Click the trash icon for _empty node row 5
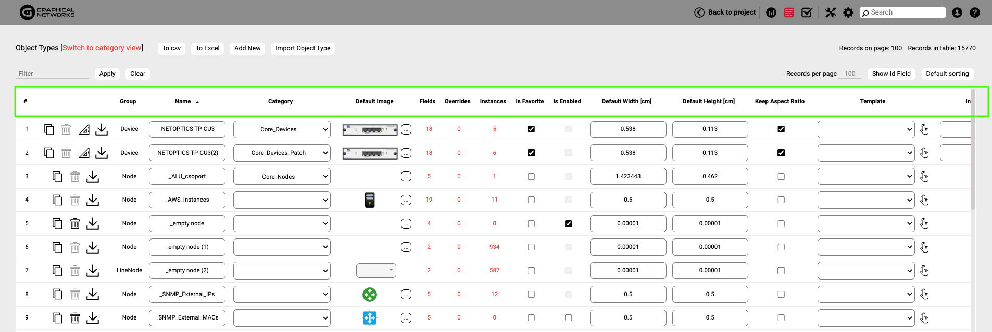 tap(75, 223)
